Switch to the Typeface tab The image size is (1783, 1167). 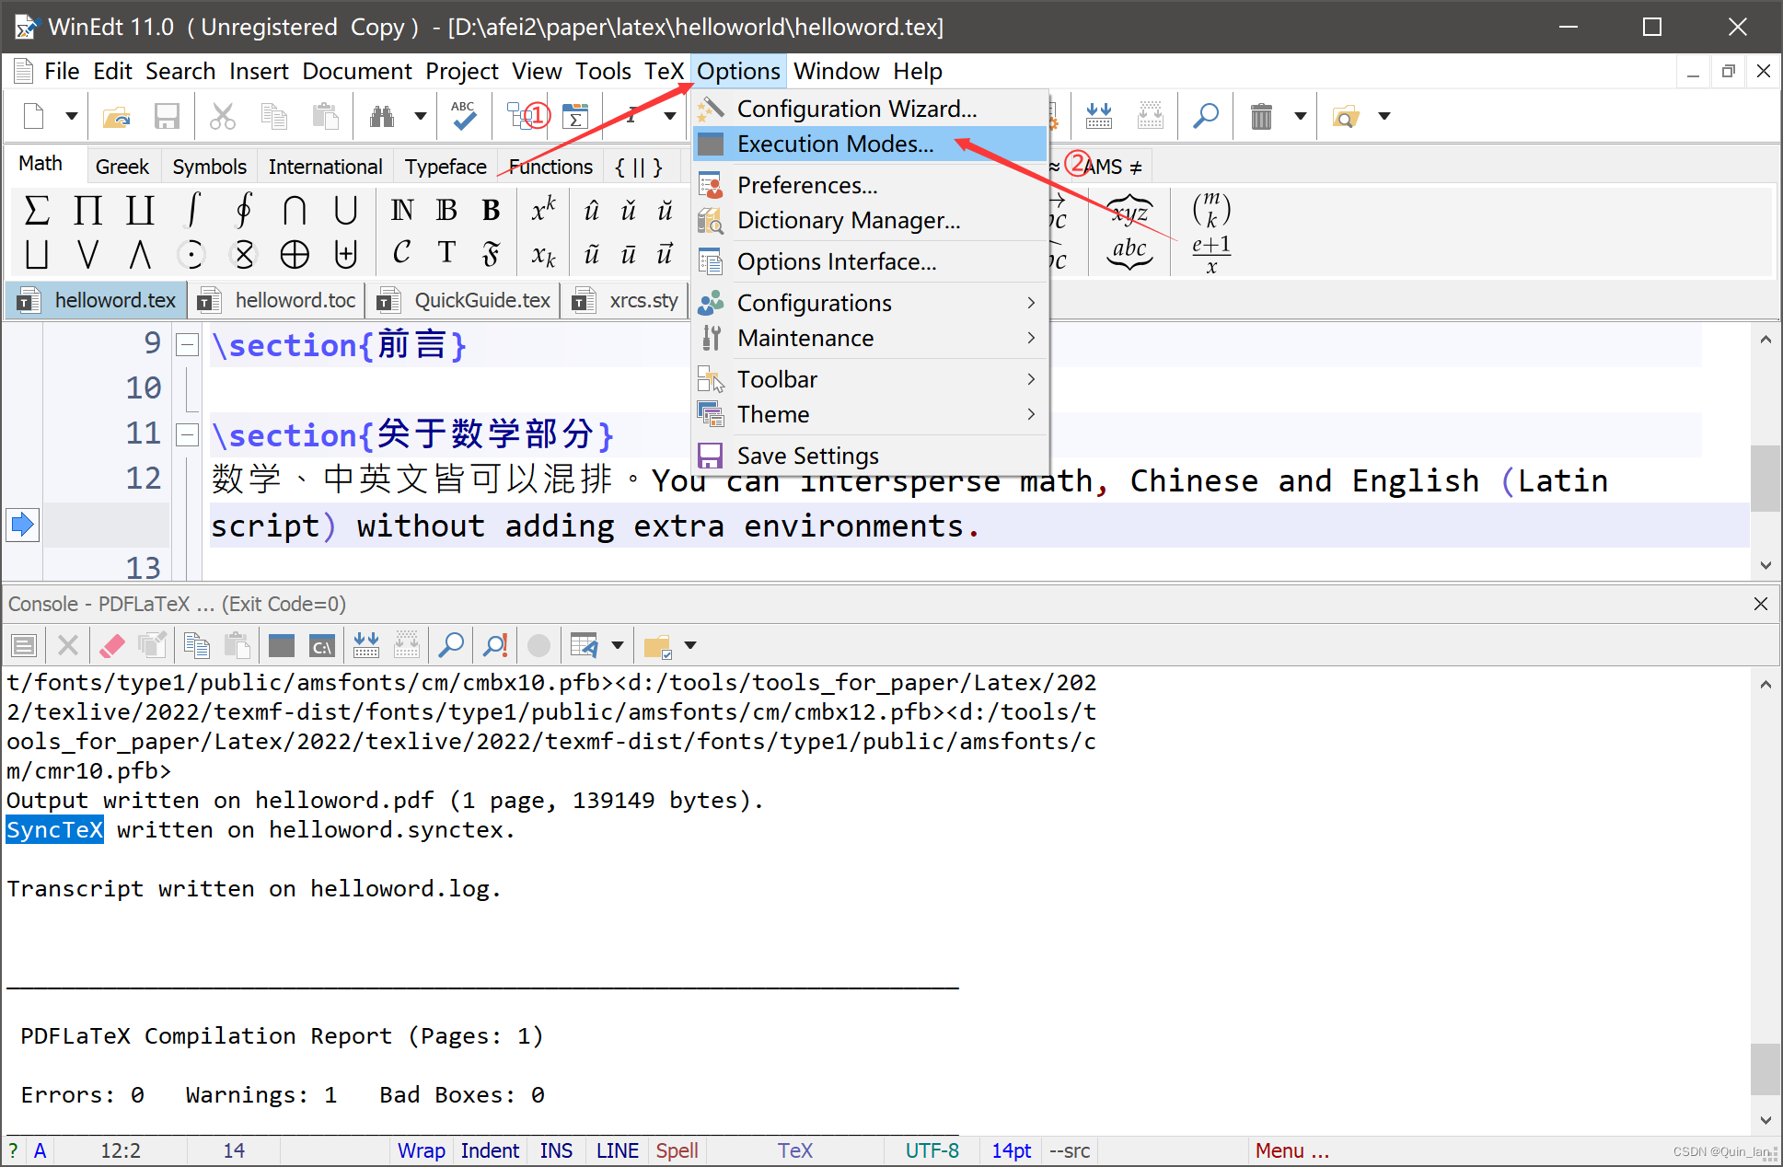click(x=446, y=167)
